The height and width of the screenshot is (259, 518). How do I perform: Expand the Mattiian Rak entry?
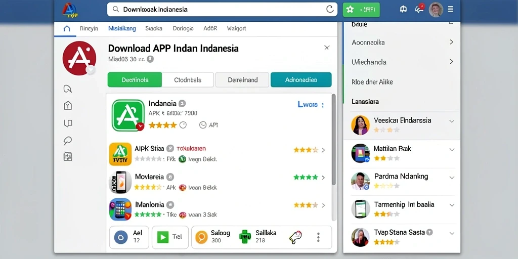(x=452, y=149)
